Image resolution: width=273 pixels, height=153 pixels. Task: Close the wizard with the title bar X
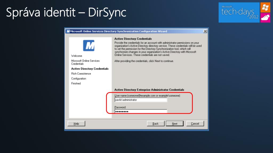coord(205,31)
